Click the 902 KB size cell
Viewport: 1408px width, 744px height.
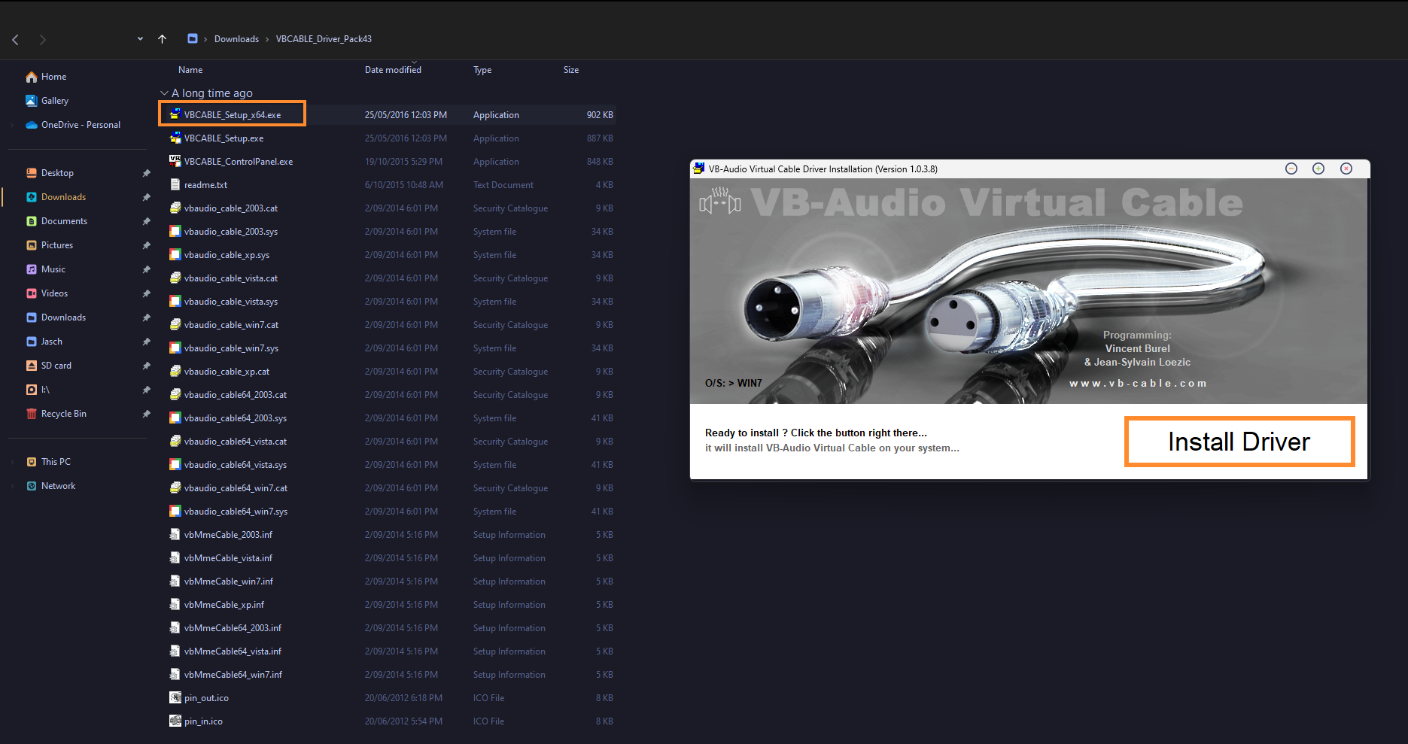pyautogui.click(x=600, y=115)
